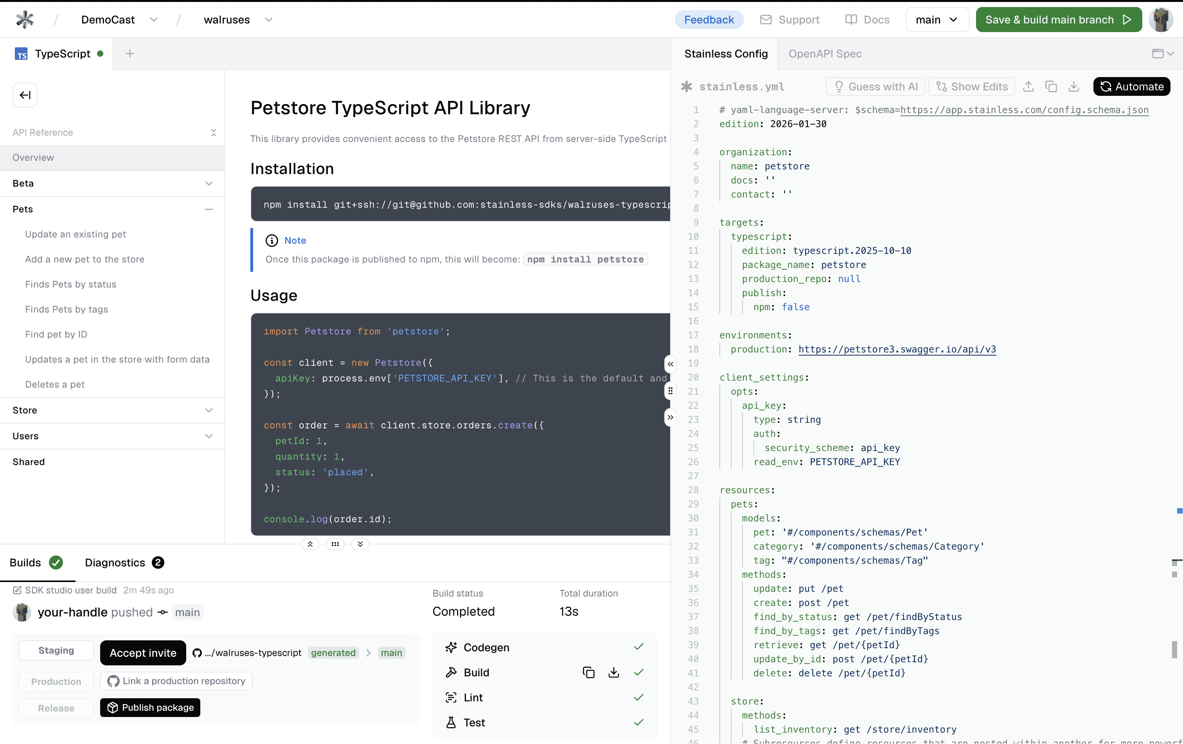Screen dimensions: 1183x744
Task: Click the Stainless logo icon in header
Action: pos(25,20)
